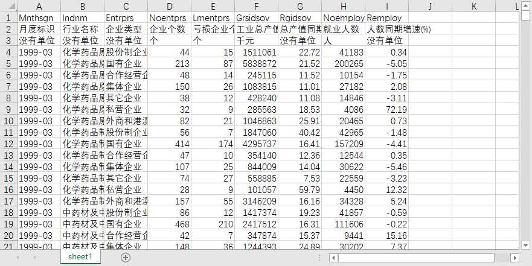Select column B header
Viewport: 532px width, 266px height.
83,6
